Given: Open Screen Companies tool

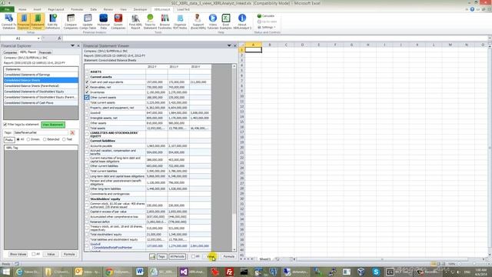Looking at the screenshot, I should click(x=118, y=22).
